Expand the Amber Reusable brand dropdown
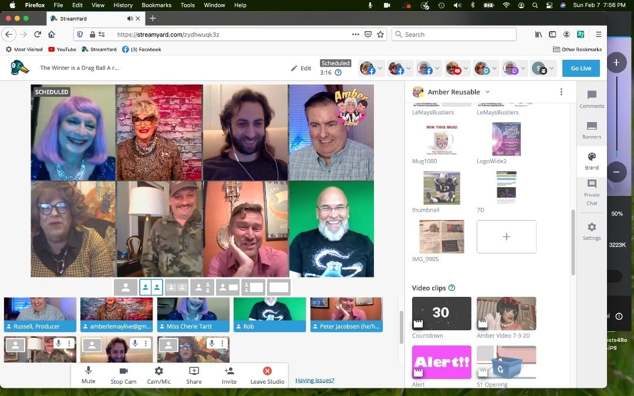 pyautogui.click(x=487, y=92)
